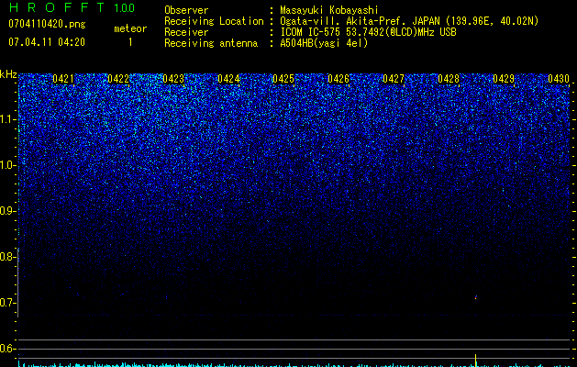Click observer name Masayuki Kobayashi

pyautogui.click(x=329, y=11)
